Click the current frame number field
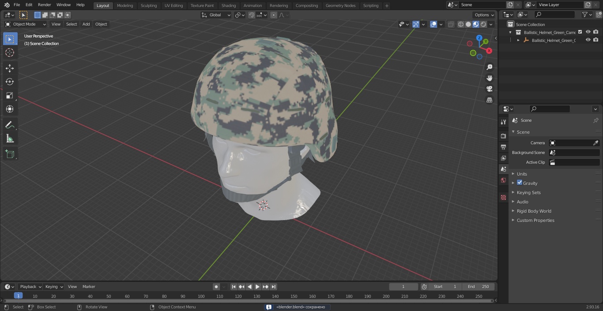 tap(403, 287)
